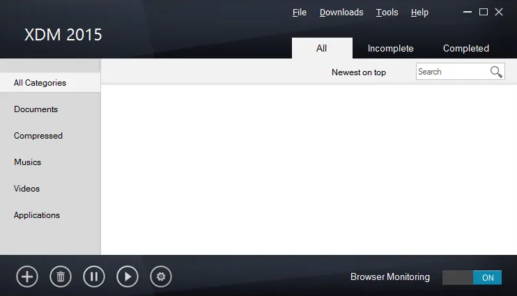
Task: Open the Tools menu
Action: click(x=387, y=13)
